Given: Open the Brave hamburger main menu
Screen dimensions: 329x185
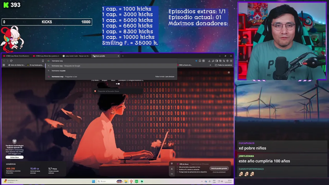Looking at the screenshot, I should coord(231,61).
